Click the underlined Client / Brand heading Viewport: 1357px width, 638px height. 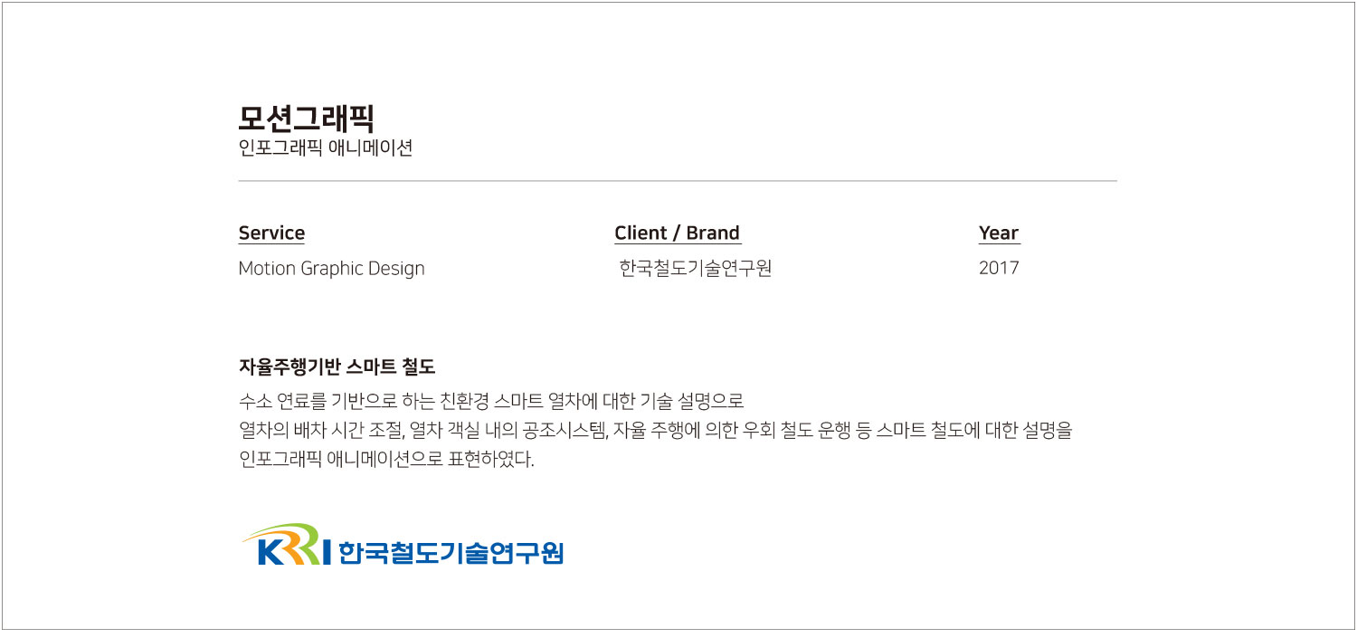677,233
